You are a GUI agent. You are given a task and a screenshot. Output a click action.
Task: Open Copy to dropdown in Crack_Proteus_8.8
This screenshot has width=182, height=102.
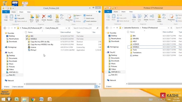tap(37, 18)
